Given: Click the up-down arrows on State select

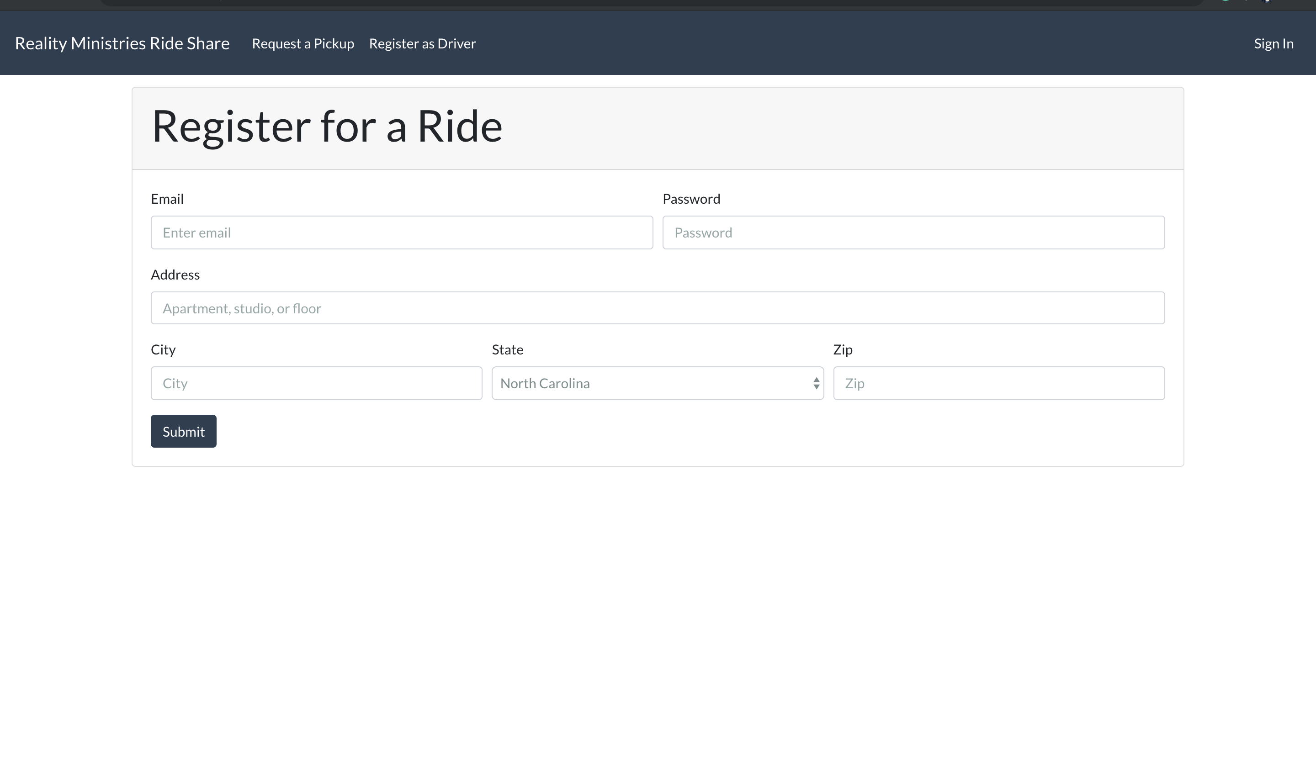Looking at the screenshot, I should coord(816,383).
